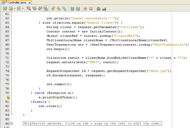
Task: Click the catch keyword on line 79
Action: [40, 93]
